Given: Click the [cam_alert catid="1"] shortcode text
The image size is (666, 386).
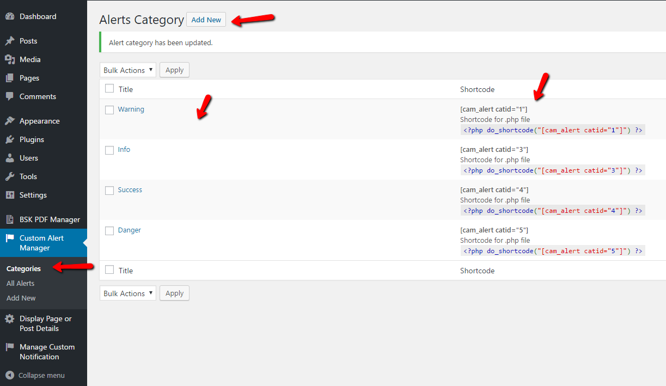Looking at the screenshot, I should tap(493, 109).
